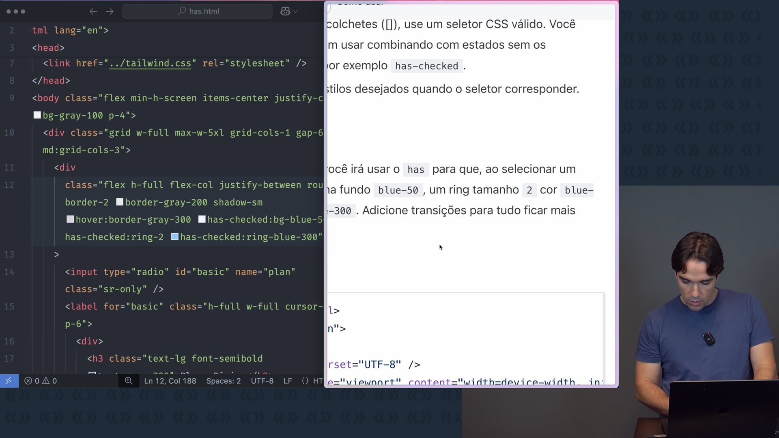The image size is (779, 438).
Task: Click the Go Back arrow
Action: click(x=93, y=11)
